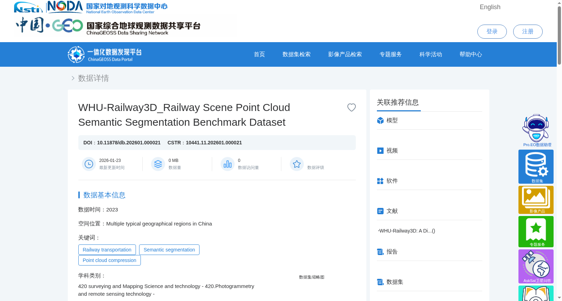Click the 0 MB data volume value
The height and width of the screenshot is (301, 562).
coord(174,161)
